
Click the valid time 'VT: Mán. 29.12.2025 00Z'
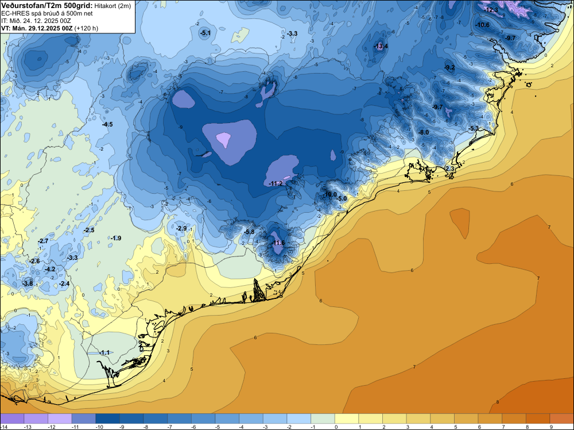tap(37, 28)
